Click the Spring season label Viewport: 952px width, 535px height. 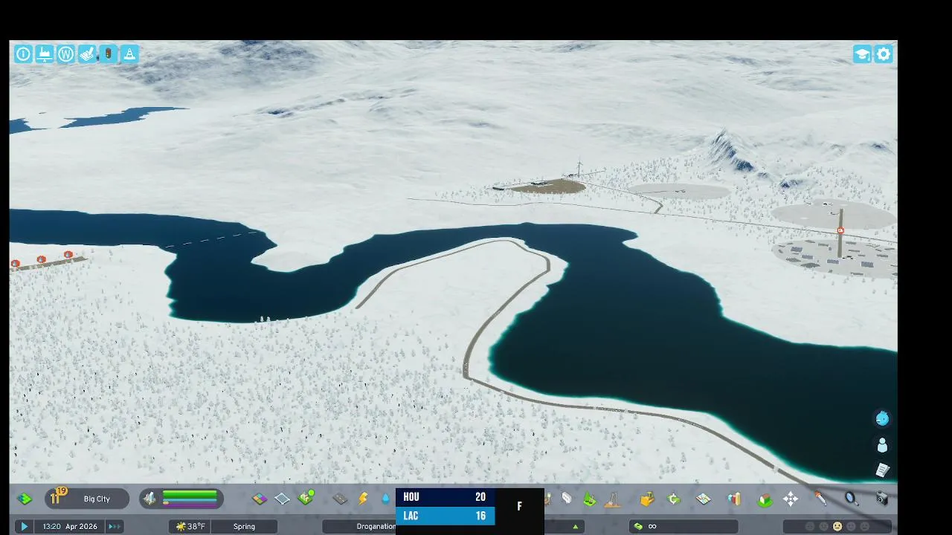point(244,526)
